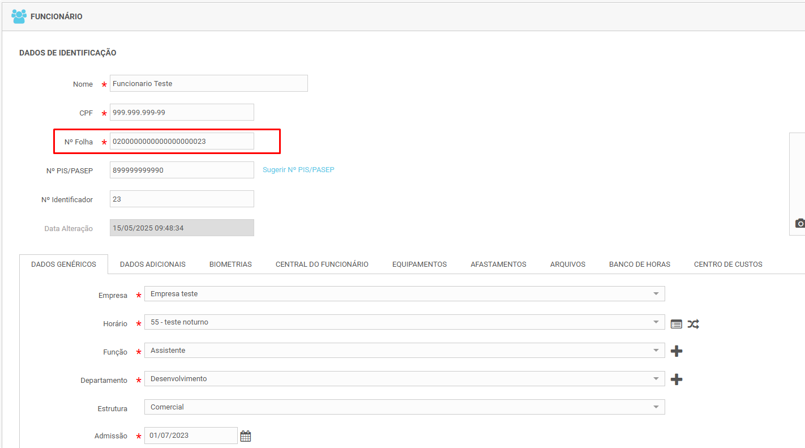Open the Admissão calendar date picker
This screenshot has height=448, width=805.
coord(245,436)
